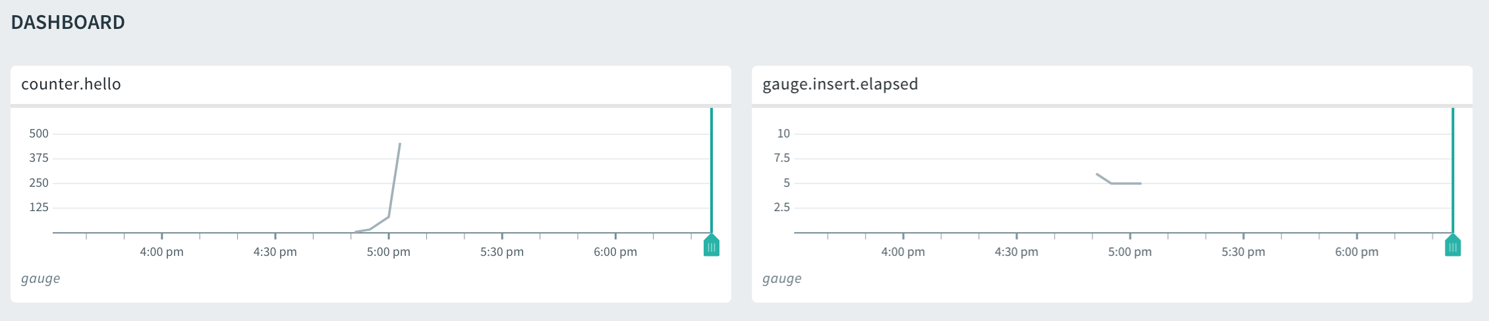Click the gauge legend label under counter.hello chart
This screenshot has width=1489, height=321.
(x=40, y=278)
